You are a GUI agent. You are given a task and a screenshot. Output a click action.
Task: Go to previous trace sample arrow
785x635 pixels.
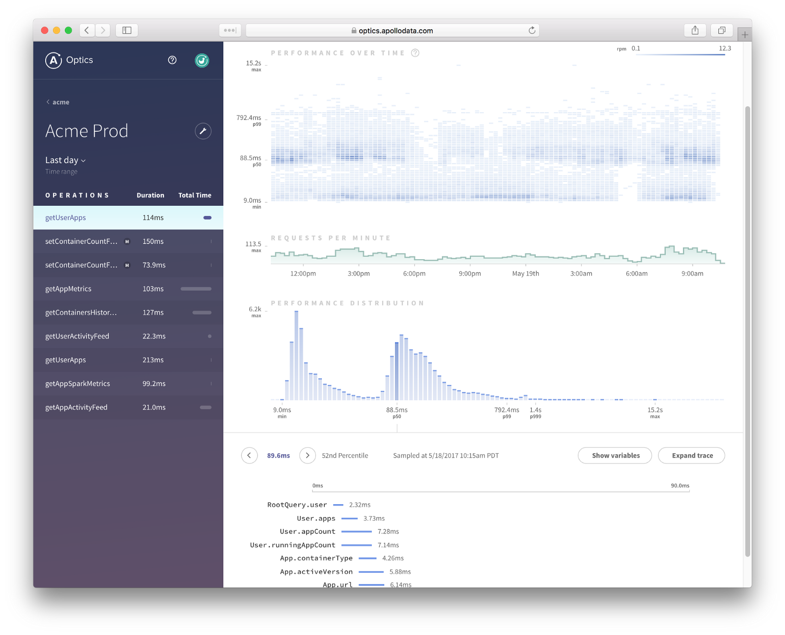[x=249, y=456]
